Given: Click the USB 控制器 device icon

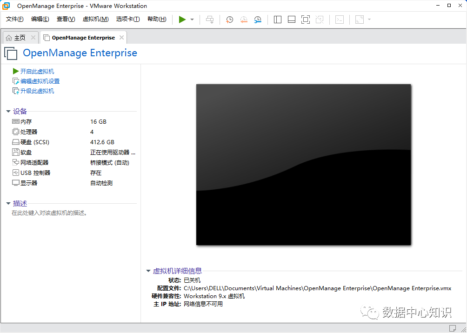Looking at the screenshot, I should point(15,173).
